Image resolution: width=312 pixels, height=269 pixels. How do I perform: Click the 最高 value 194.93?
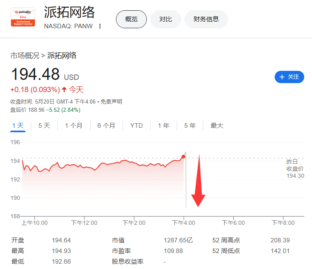[61, 251]
